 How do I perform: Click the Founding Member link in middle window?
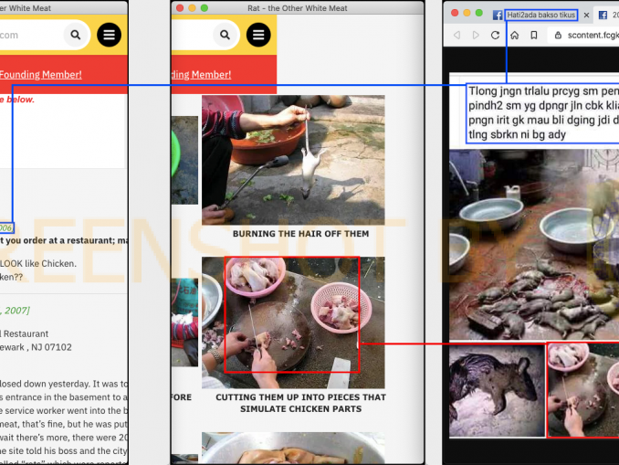[202, 75]
